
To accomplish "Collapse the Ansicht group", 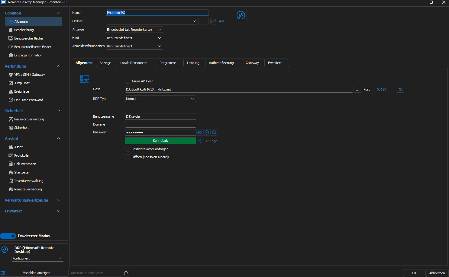I will click(59, 138).
